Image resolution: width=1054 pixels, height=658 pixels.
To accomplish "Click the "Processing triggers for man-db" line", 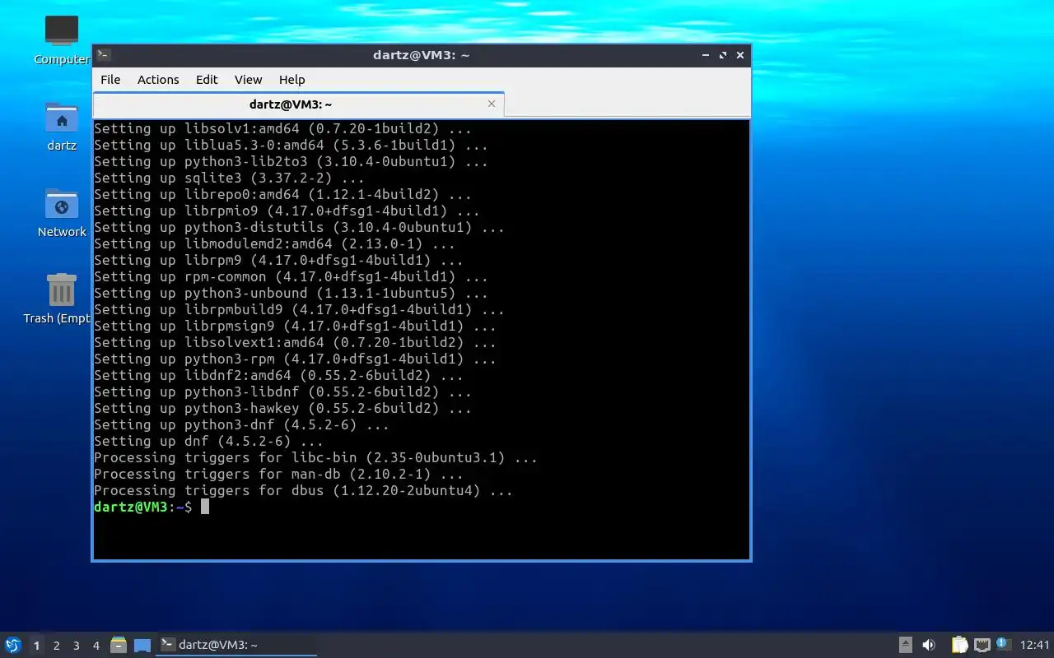I will pos(278,474).
